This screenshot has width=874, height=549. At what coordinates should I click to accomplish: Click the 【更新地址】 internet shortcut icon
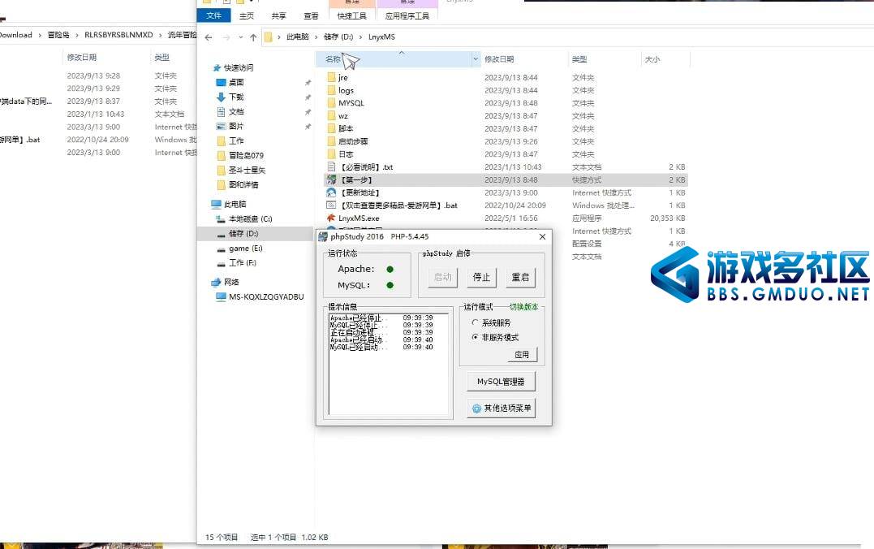331,192
